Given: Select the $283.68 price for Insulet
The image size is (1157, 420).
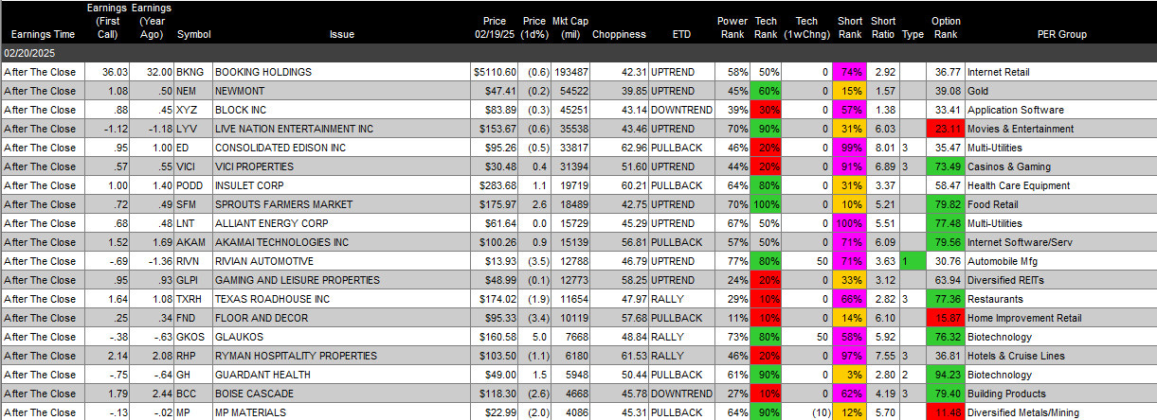Looking at the screenshot, I should point(495,185).
